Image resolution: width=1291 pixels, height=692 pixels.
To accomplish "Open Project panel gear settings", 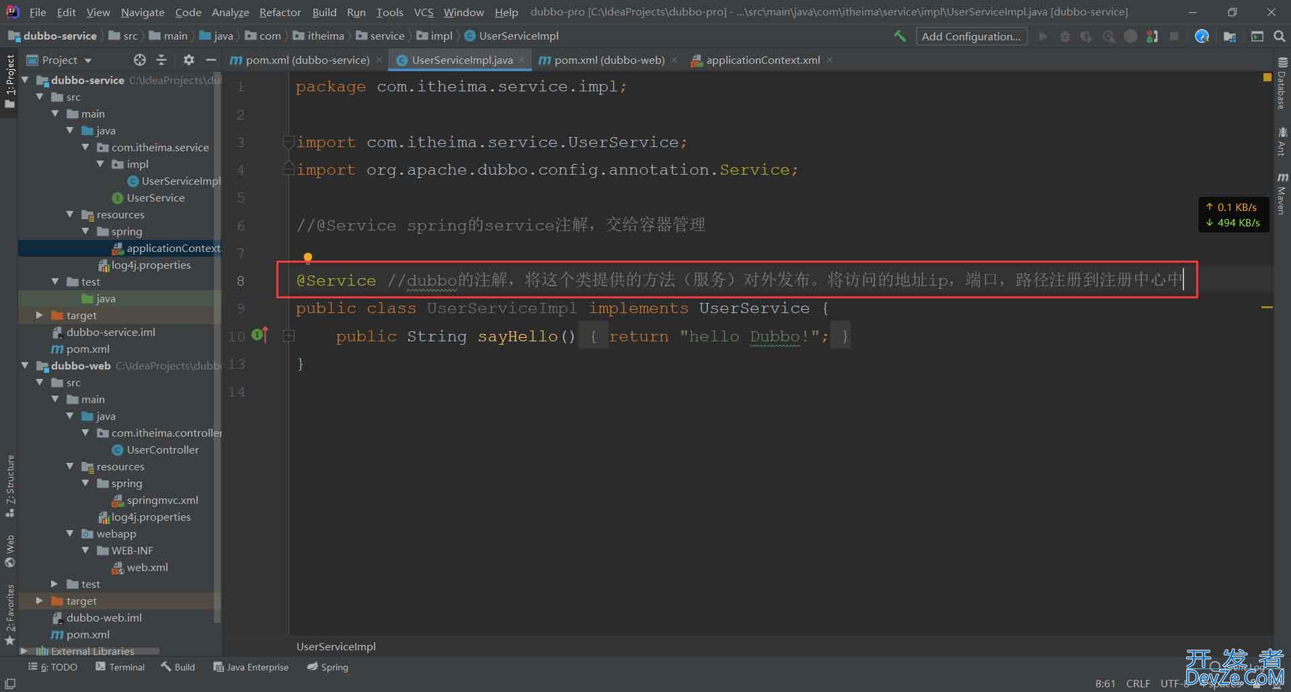I will pos(189,60).
